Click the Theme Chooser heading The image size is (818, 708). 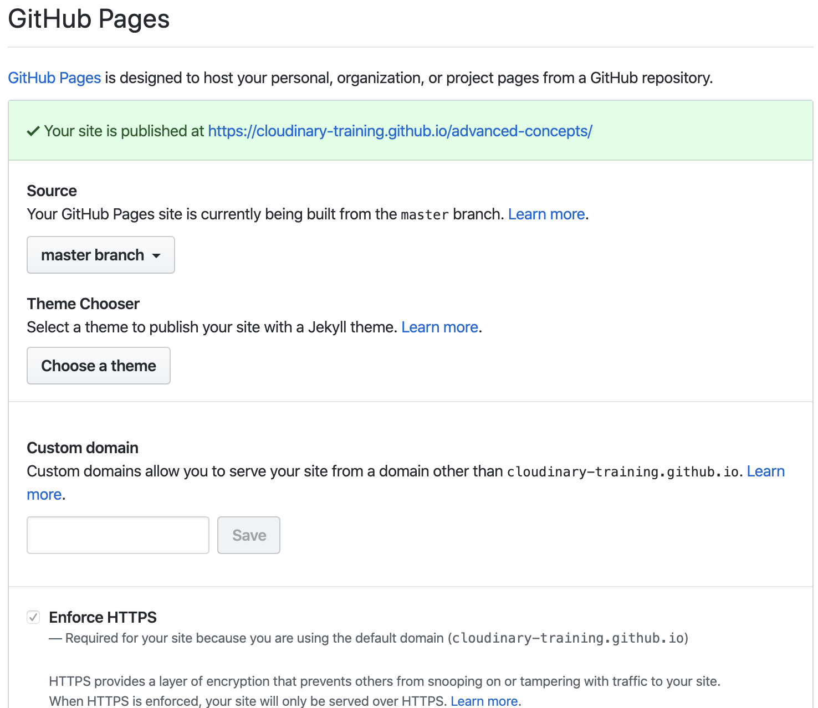point(83,304)
